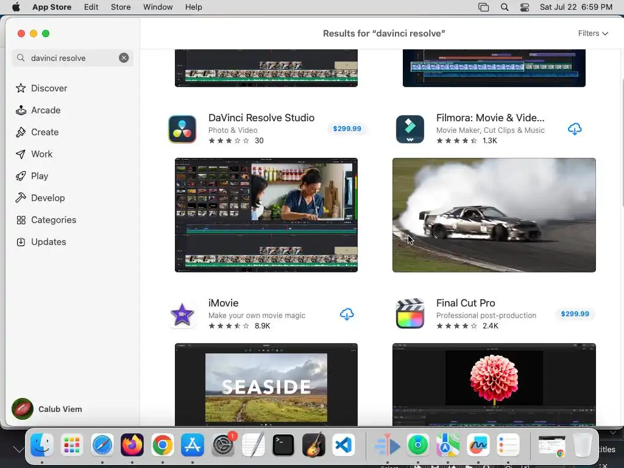This screenshot has height=468, width=624.
Task: Download Filmora via the cloud icon
Action: [575, 129]
